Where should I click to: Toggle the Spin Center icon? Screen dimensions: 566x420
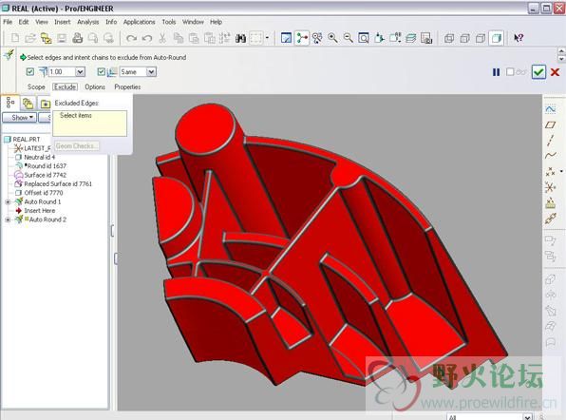(x=302, y=38)
